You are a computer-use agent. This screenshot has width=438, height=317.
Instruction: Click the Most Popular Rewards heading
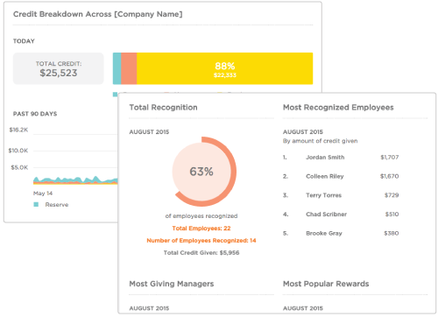[326, 284]
